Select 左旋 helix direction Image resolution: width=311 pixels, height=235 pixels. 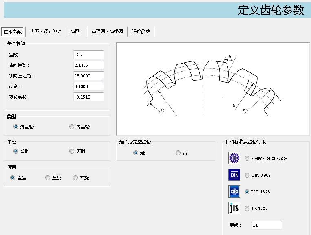pyautogui.click(x=48, y=178)
